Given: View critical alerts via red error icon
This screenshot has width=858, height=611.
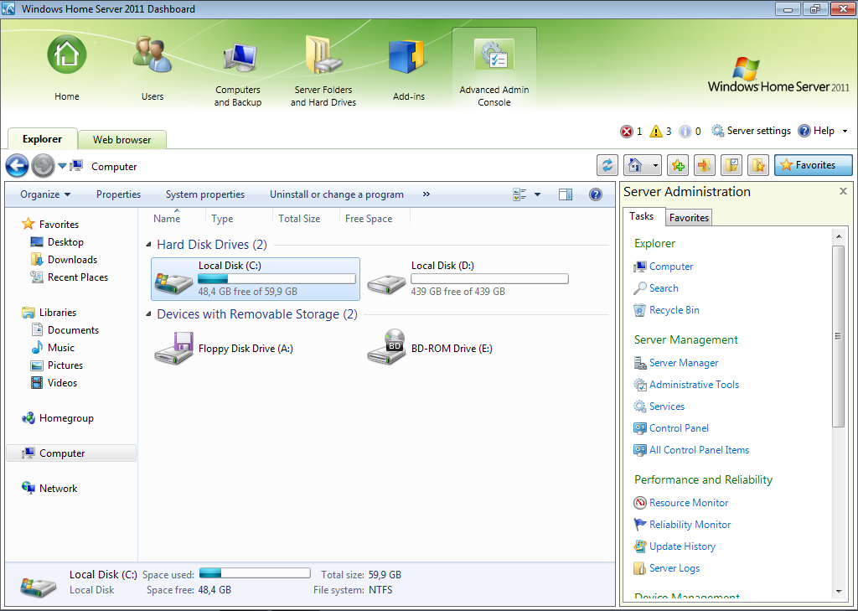Looking at the screenshot, I should [627, 132].
